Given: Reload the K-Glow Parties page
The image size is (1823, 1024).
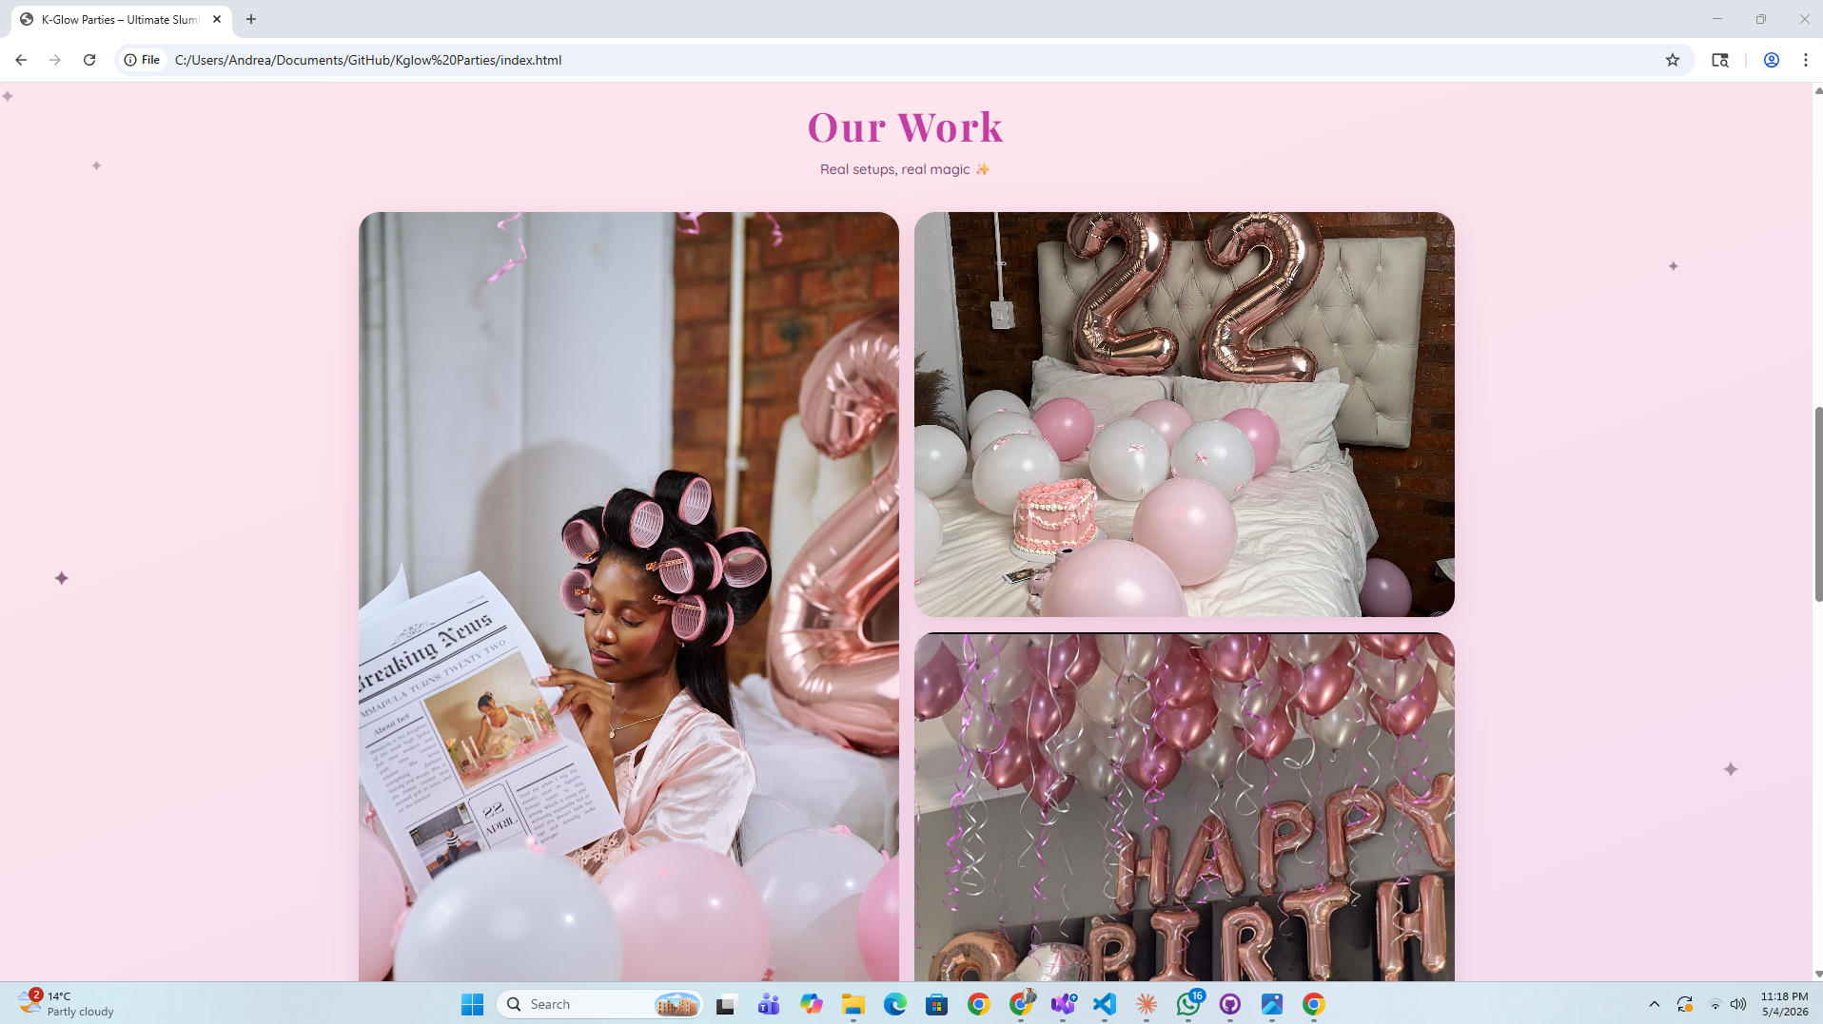Looking at the screenshot, I should tap(89, 60).
